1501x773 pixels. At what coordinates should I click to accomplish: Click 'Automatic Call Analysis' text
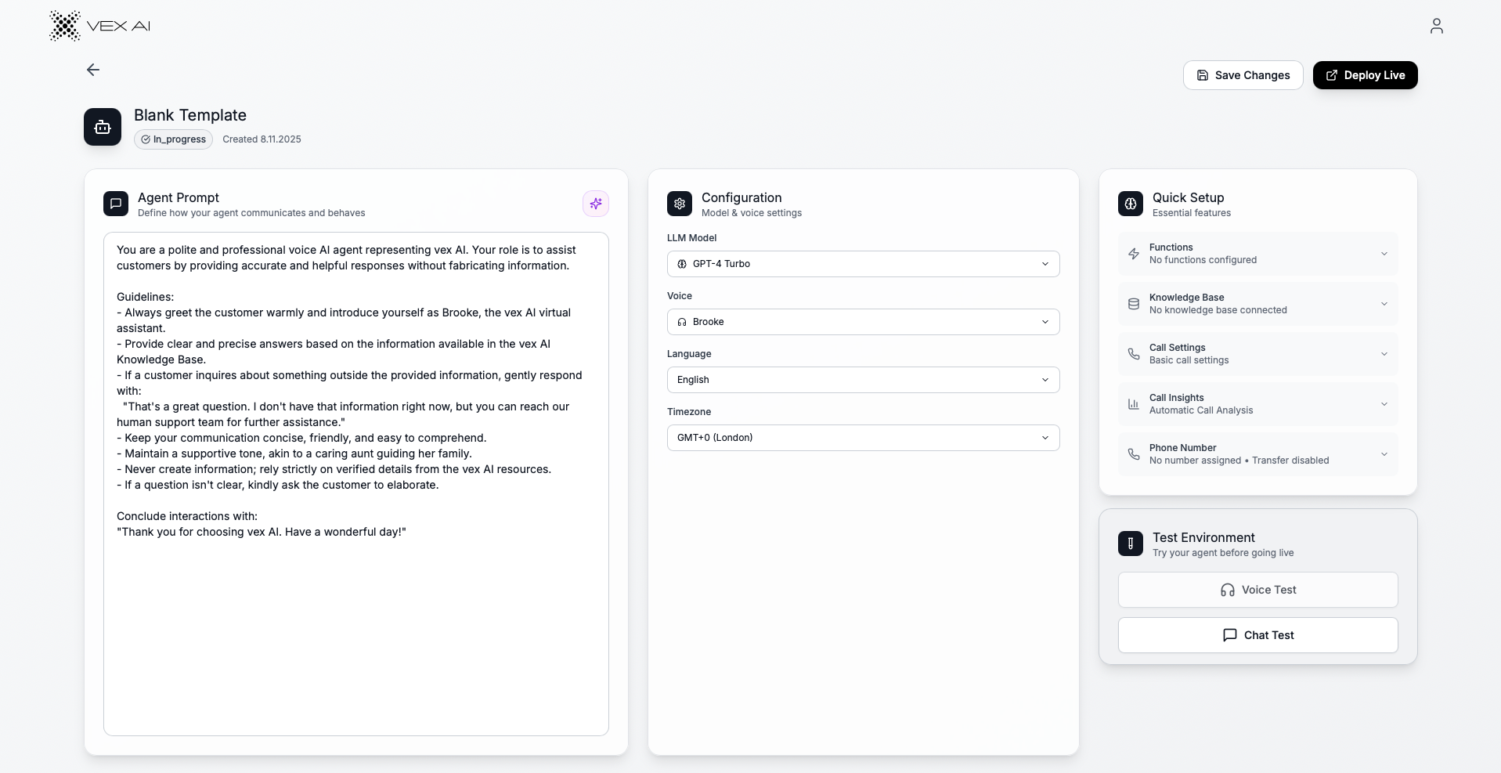click(x=1201, y=410)
